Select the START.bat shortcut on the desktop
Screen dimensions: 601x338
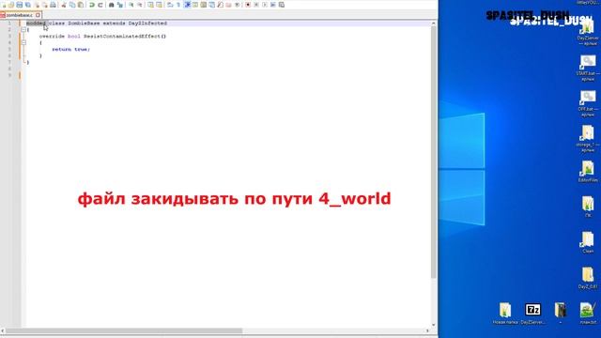tap(588, 68)
